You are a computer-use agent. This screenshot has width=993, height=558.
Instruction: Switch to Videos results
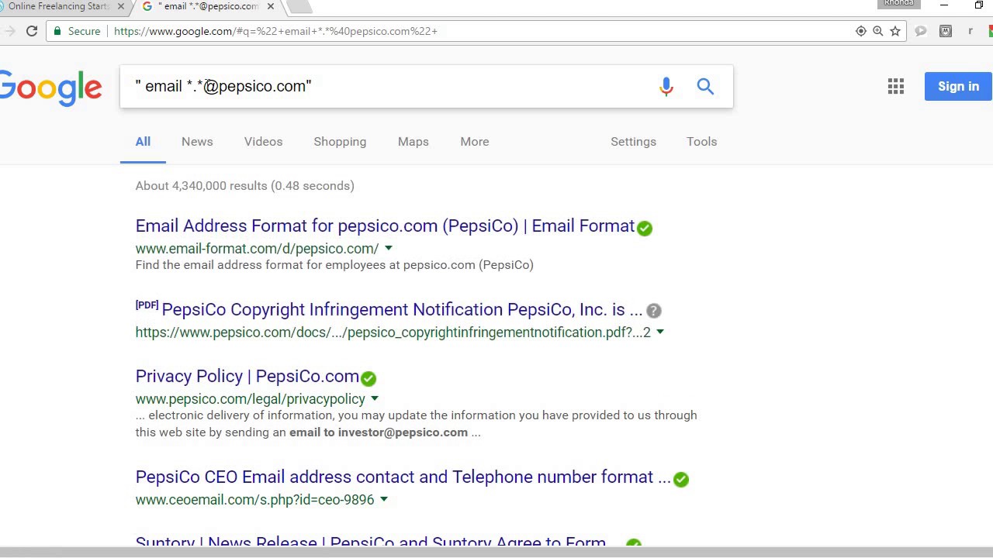pyautogui.click(x=263, y=142)
